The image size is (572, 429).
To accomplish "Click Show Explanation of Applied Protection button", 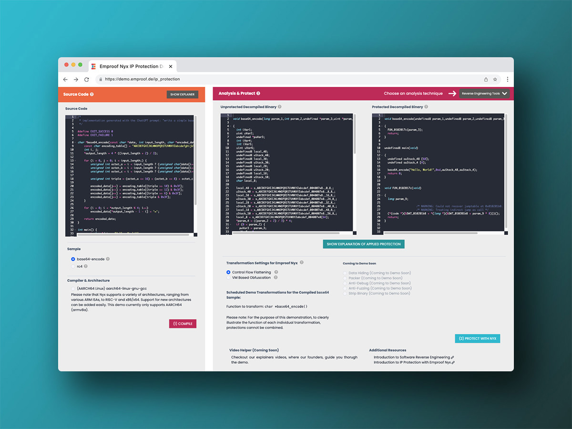I will (x=364, y=244).
